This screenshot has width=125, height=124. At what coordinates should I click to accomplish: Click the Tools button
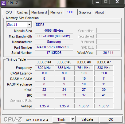point(61,120)
